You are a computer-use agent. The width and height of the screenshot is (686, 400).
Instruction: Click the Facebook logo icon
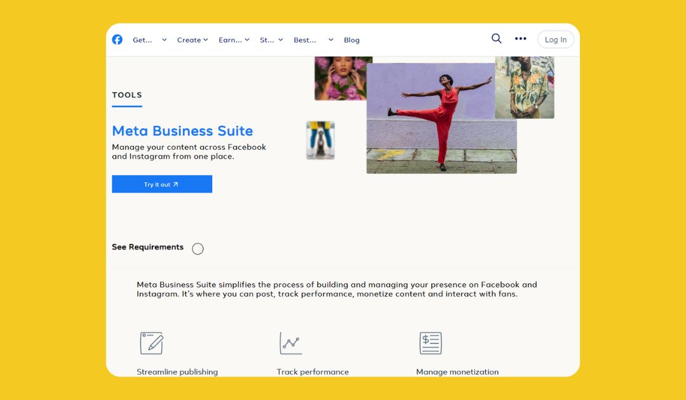point(118,39)
